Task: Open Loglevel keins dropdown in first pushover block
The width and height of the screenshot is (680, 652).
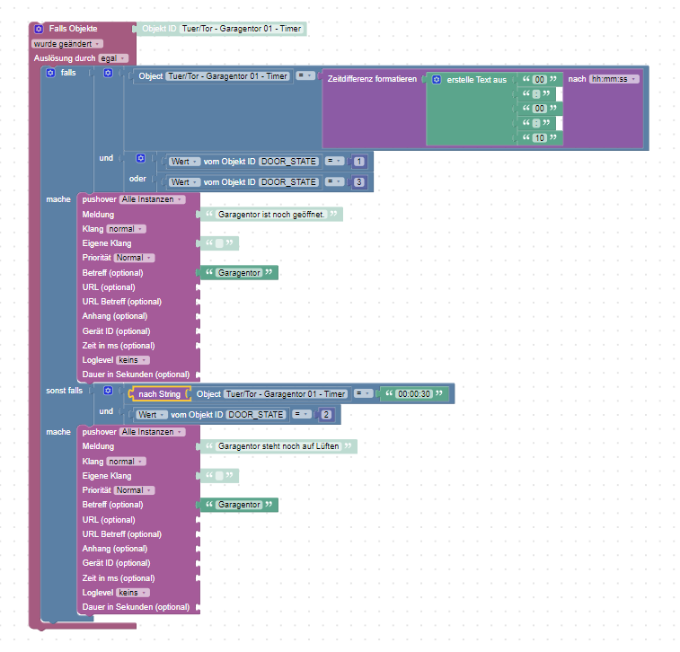Action: tap(133, 360)
